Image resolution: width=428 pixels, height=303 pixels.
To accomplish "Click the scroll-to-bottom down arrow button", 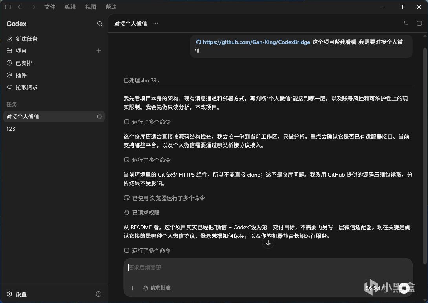I will coord(268,243).
